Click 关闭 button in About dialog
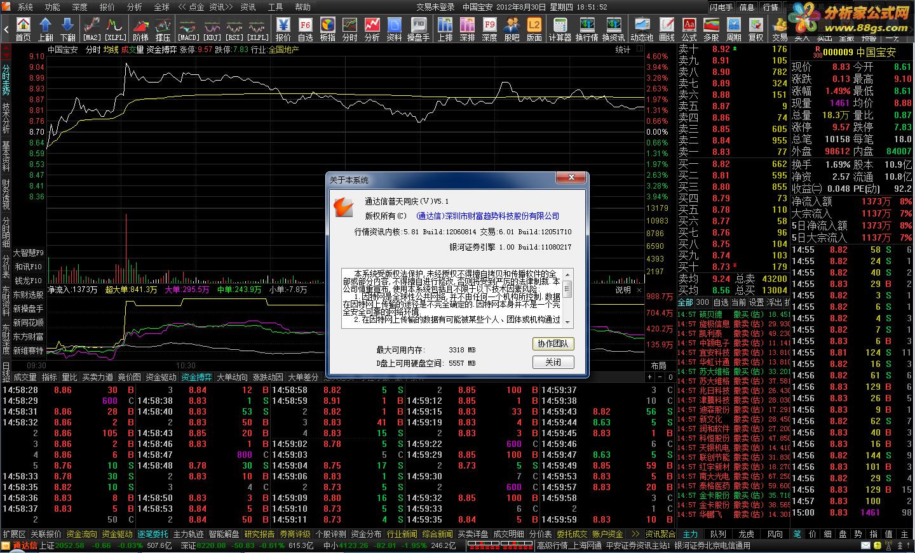This screenshot has width=915, height=553. (x=553, y=362)
